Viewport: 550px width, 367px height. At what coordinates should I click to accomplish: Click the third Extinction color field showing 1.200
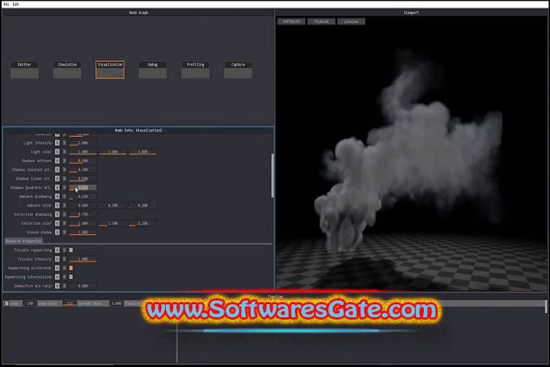click(142, 223)
